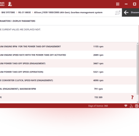Select the 1155 rpm value

click(98, 46)
